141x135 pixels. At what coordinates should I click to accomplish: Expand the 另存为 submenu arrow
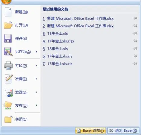pyautogui.click(x=36, y=52)
